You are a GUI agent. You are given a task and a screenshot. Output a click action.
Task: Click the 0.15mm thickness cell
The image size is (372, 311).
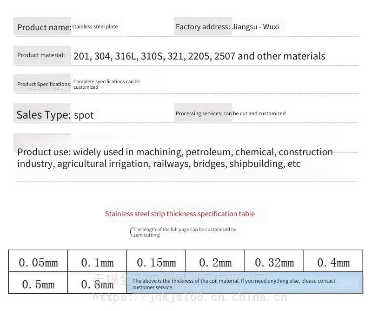pyautogui.click(x=156, y=263)
